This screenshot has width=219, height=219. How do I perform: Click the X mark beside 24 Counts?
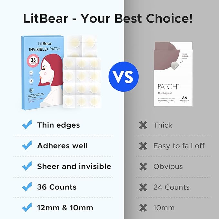click(x=143, y=187)
